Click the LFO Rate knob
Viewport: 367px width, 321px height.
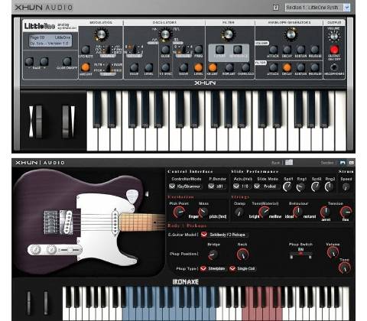[86, 50]
